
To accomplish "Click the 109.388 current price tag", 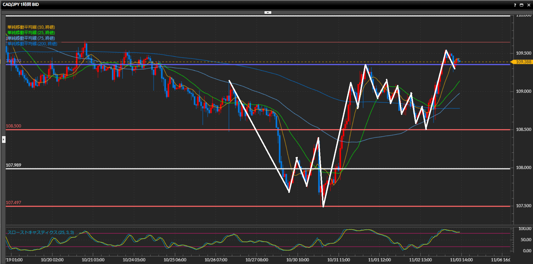I will 523,62.
